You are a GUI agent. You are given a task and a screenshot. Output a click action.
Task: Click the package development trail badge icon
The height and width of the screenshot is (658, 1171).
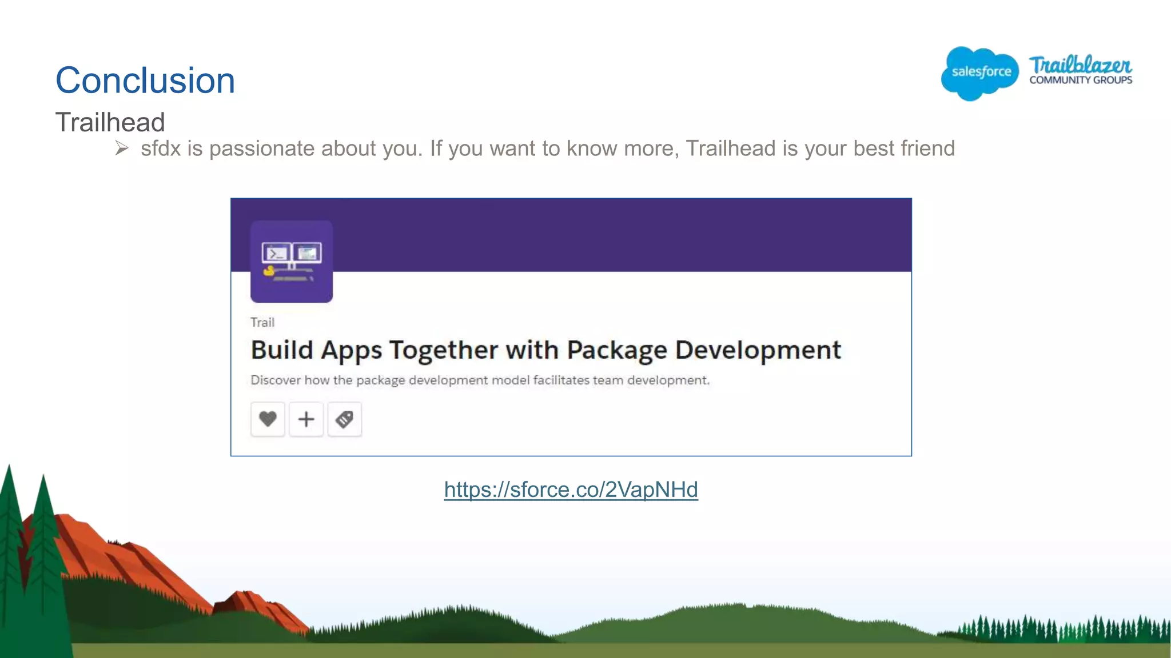(x=292, y=262)
